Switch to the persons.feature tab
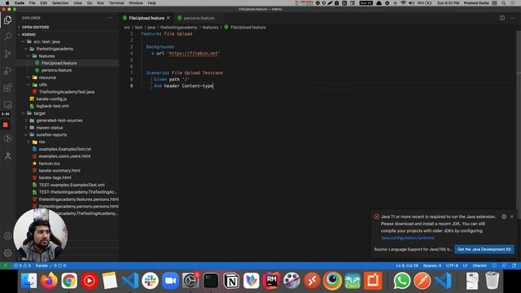 (199, 18)
